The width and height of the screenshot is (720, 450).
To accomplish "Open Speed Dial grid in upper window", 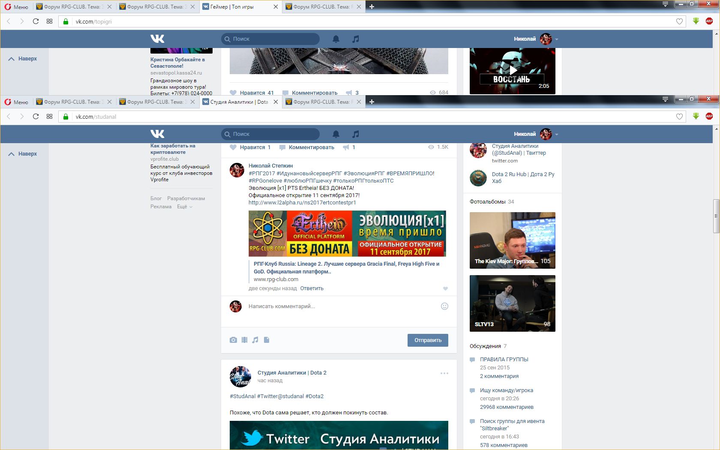I will pos(50,21).
